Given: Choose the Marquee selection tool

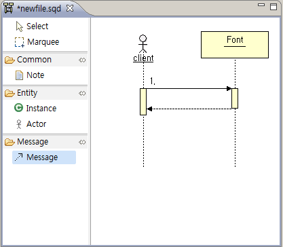Looking at the screenshot, I should tap(37, 42).
